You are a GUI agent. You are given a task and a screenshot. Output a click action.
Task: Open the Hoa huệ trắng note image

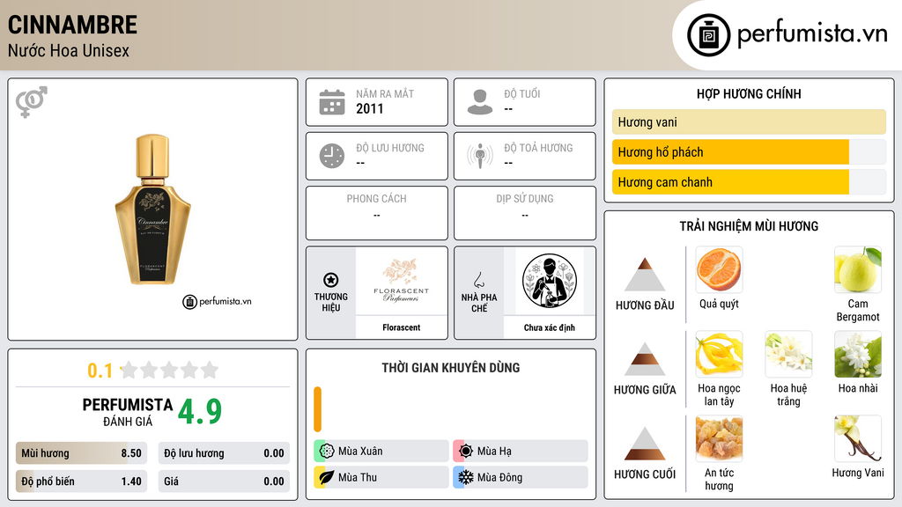pos(788,354)
